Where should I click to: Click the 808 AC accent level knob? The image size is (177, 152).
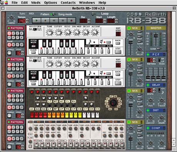click(x=32, y=92)
